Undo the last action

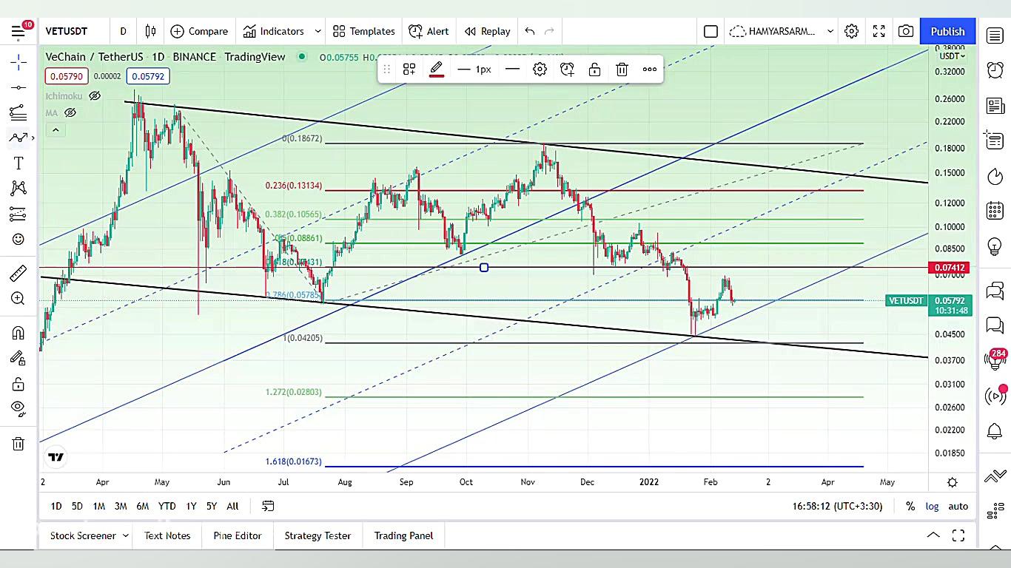530,31
